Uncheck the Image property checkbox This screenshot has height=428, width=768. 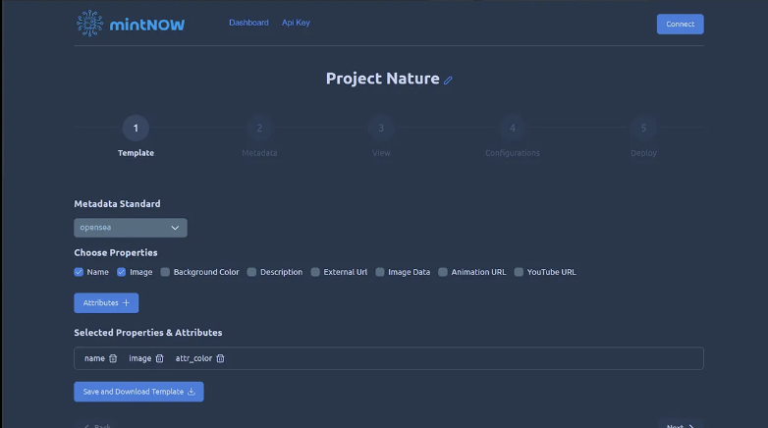122,272
